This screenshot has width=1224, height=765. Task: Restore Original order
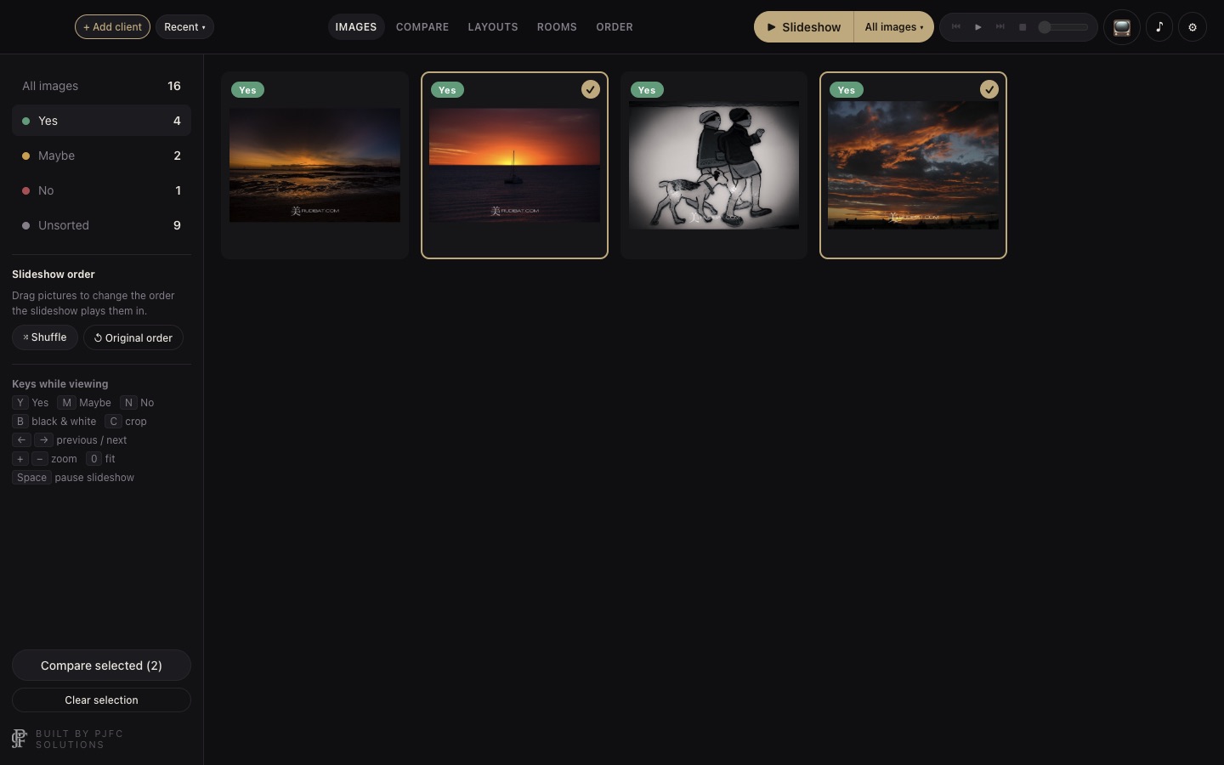[x=133, y=337]
